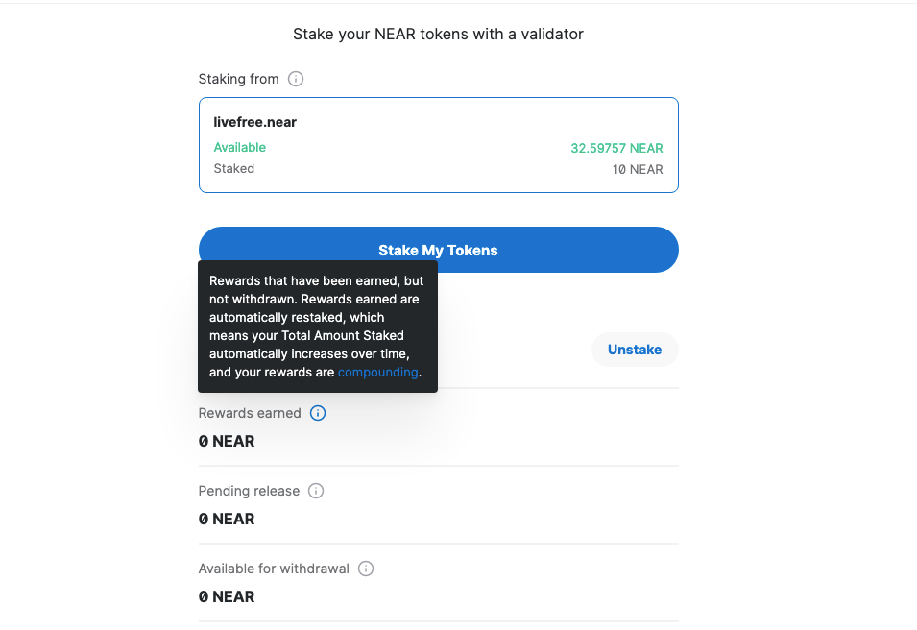Open the Available for withdrawal info icon

coord(366,569)
